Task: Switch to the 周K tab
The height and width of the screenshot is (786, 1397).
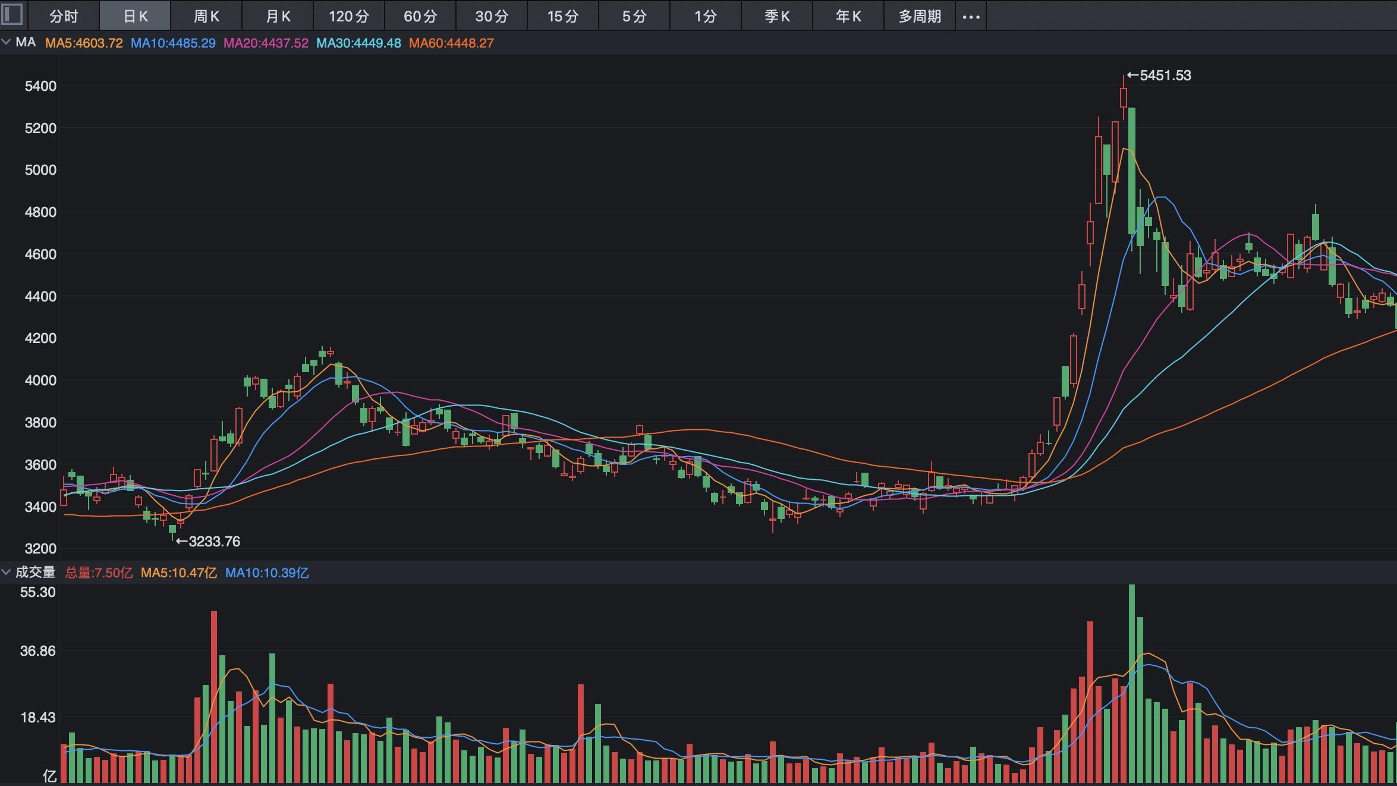Action: click(x=206, y=16)
